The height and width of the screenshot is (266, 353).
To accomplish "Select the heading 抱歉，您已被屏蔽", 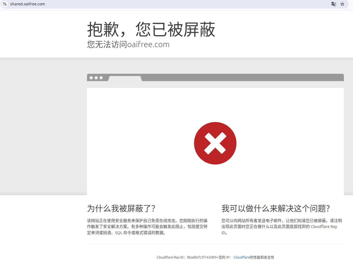I will click(x=151, y=29).
